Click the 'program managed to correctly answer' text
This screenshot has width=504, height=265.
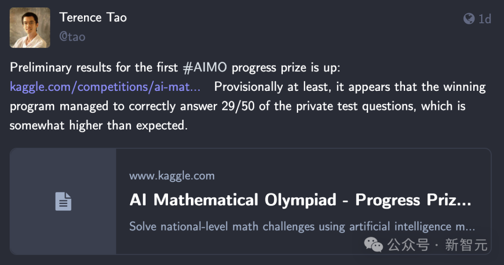(113, 106)
